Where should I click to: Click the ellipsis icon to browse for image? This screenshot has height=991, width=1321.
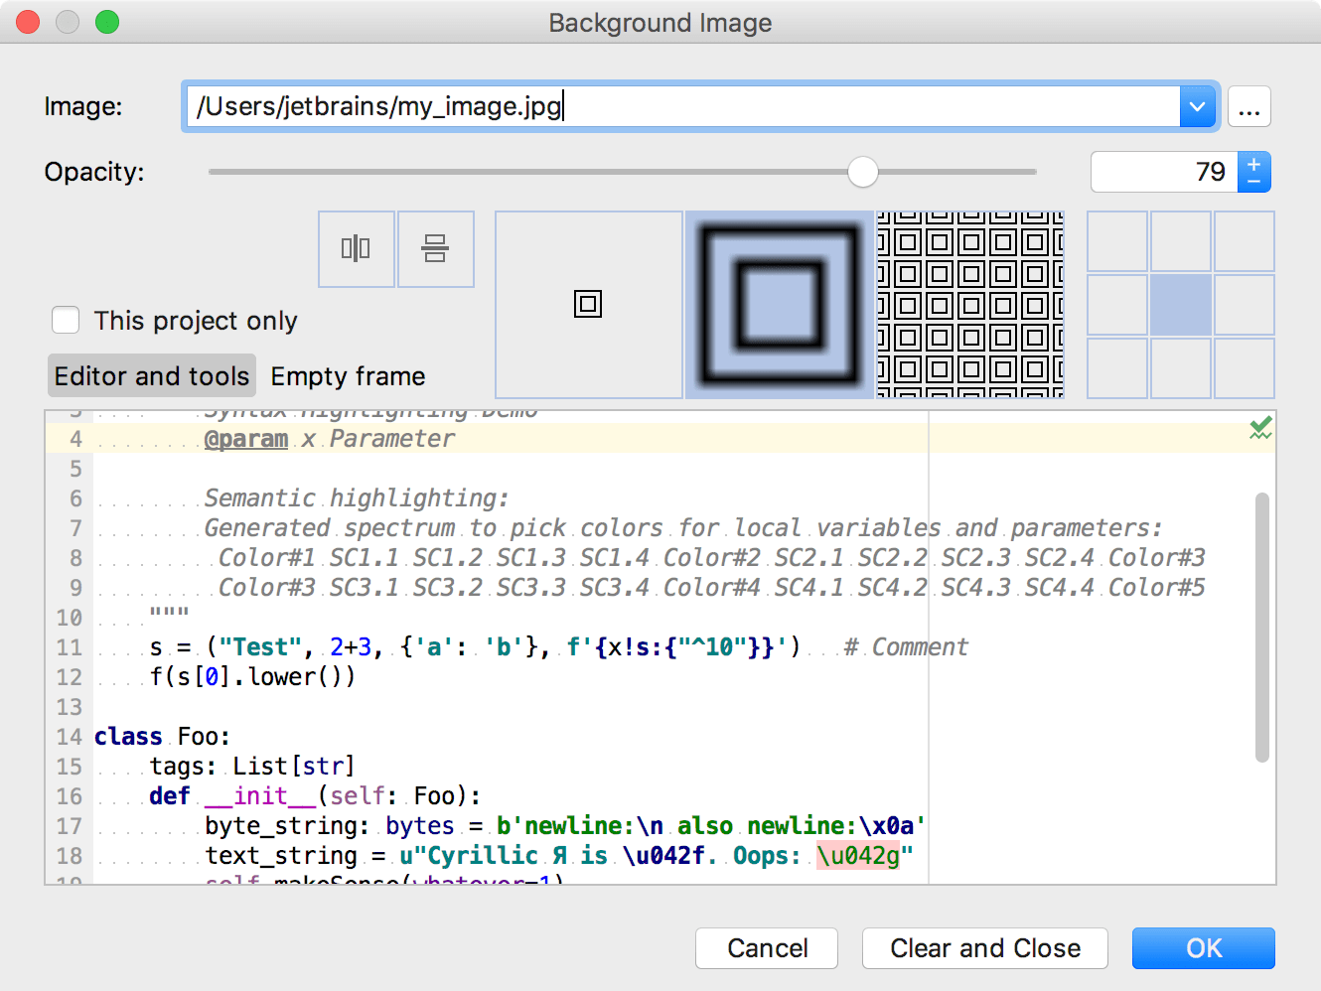point(1248,106)
